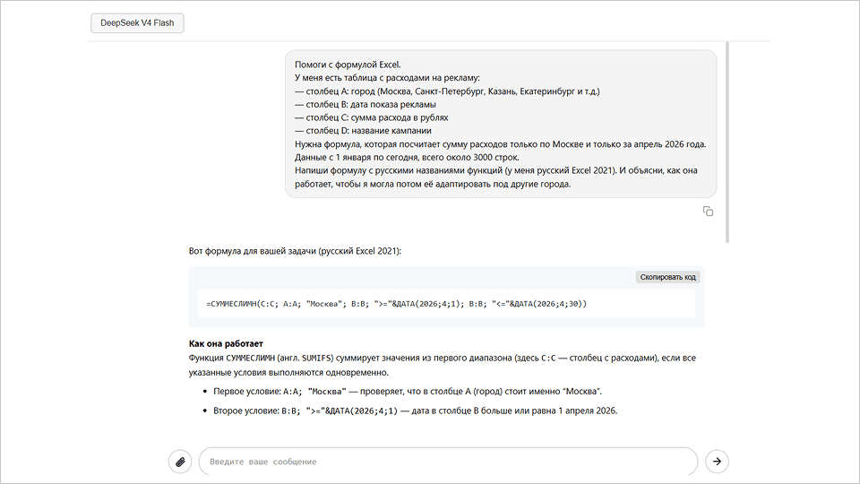Attach a file using the paperclip icon

tap(180, 462)
